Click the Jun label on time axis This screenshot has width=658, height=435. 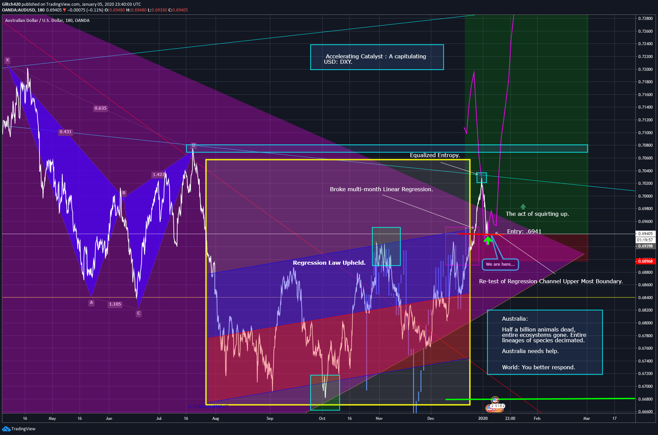pos(109,418)
